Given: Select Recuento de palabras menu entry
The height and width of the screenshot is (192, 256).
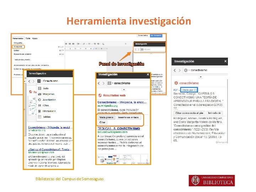Looking at the screenshot, I should (x=22, y=54).
